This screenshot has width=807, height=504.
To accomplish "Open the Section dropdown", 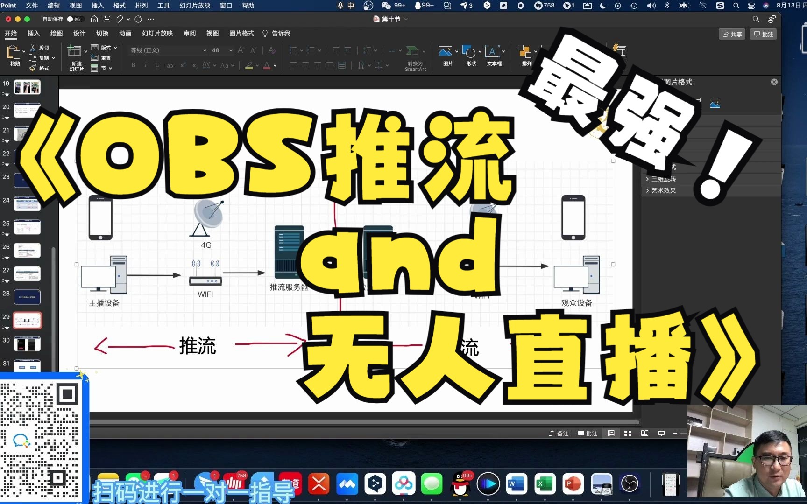I will click(x=101, y=68).
